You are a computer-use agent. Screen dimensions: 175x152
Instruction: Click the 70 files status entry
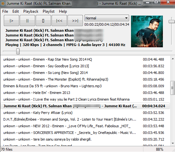point(7,149)
